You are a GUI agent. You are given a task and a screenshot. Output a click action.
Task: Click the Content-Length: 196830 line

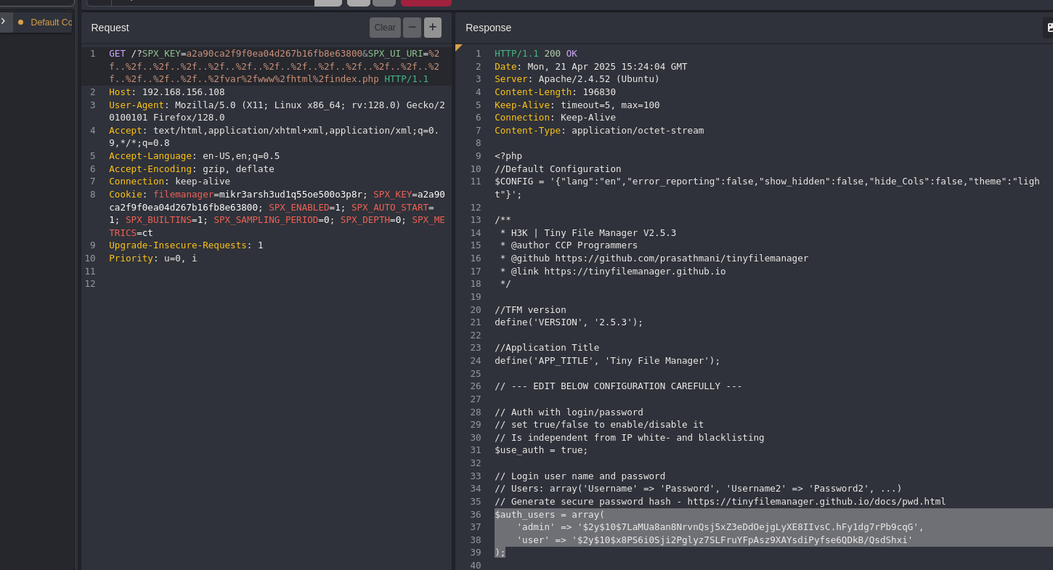pos(555,92)
